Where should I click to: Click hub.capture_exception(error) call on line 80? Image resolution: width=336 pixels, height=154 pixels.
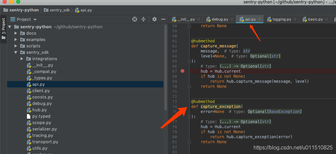point(260,137)
